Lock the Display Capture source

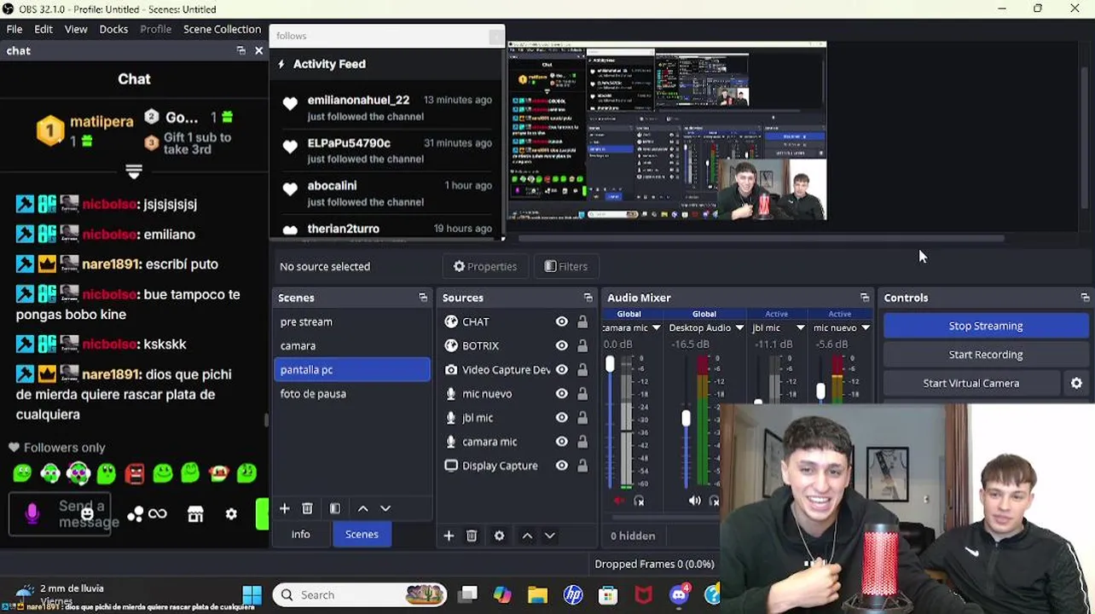[582, 466]
